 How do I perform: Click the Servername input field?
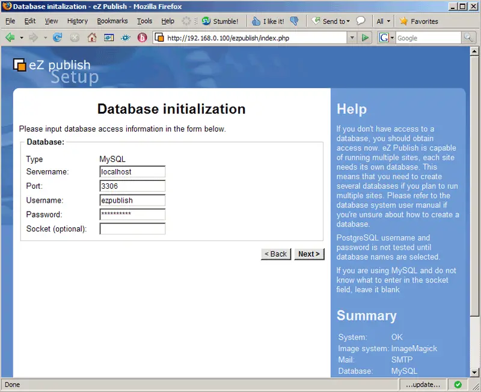point(132,171)
